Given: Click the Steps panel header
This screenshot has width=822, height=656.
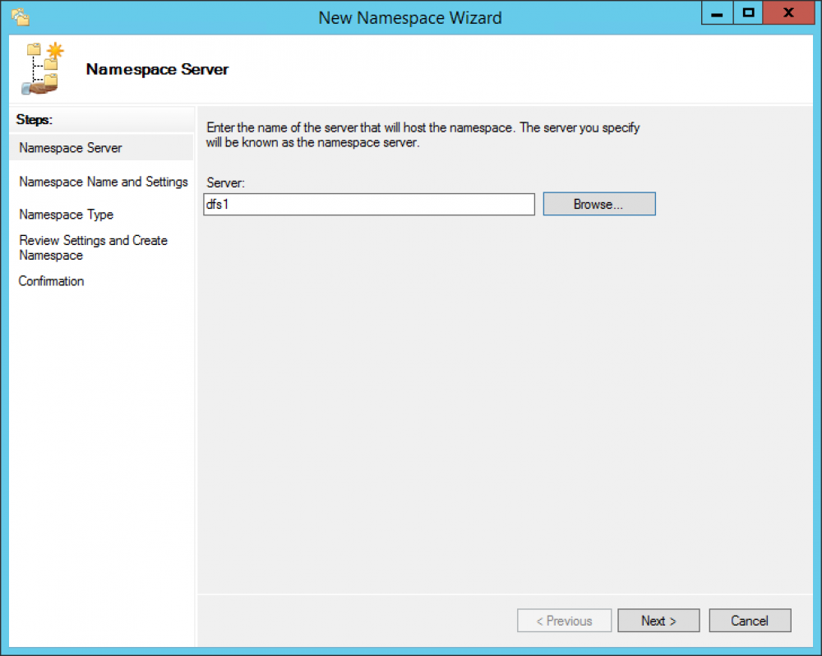Looking at the screenshot, I should point(34,120).
